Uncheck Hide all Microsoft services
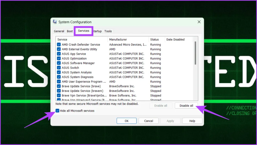This screenshot has height=145, width=257. 58,111
